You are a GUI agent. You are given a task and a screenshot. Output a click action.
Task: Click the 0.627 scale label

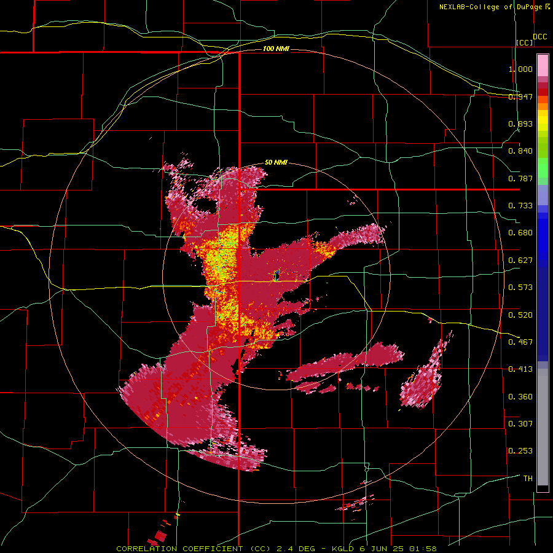[x=520, y=261]
